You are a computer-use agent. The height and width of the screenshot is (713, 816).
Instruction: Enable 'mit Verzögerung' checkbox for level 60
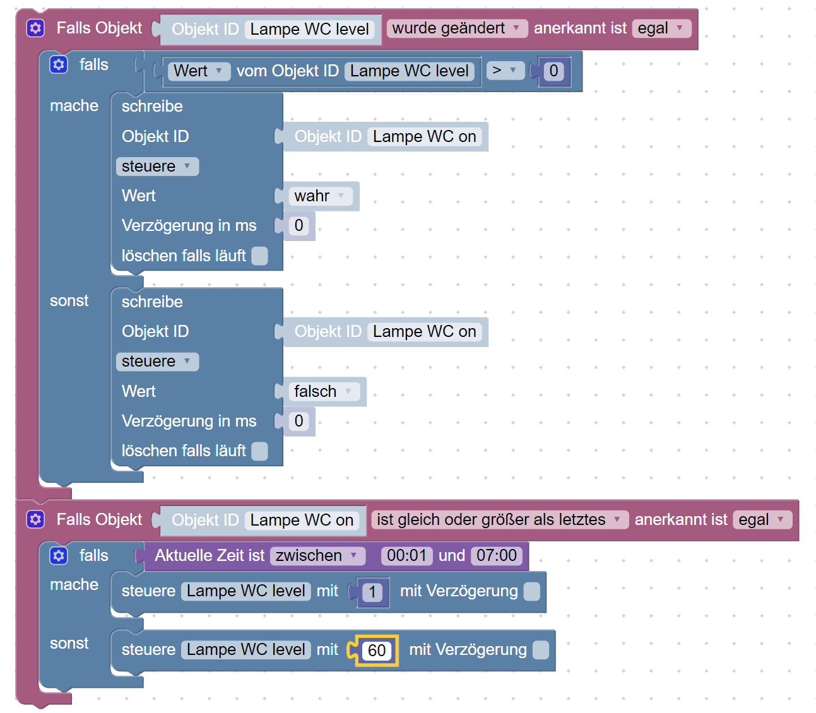[x=541, y=650]
